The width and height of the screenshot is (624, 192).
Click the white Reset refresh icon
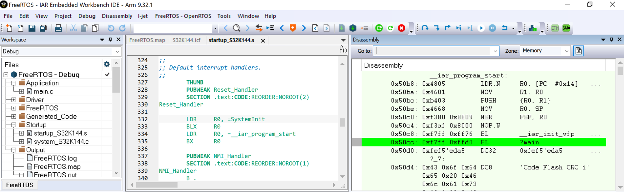pos(390,28)
